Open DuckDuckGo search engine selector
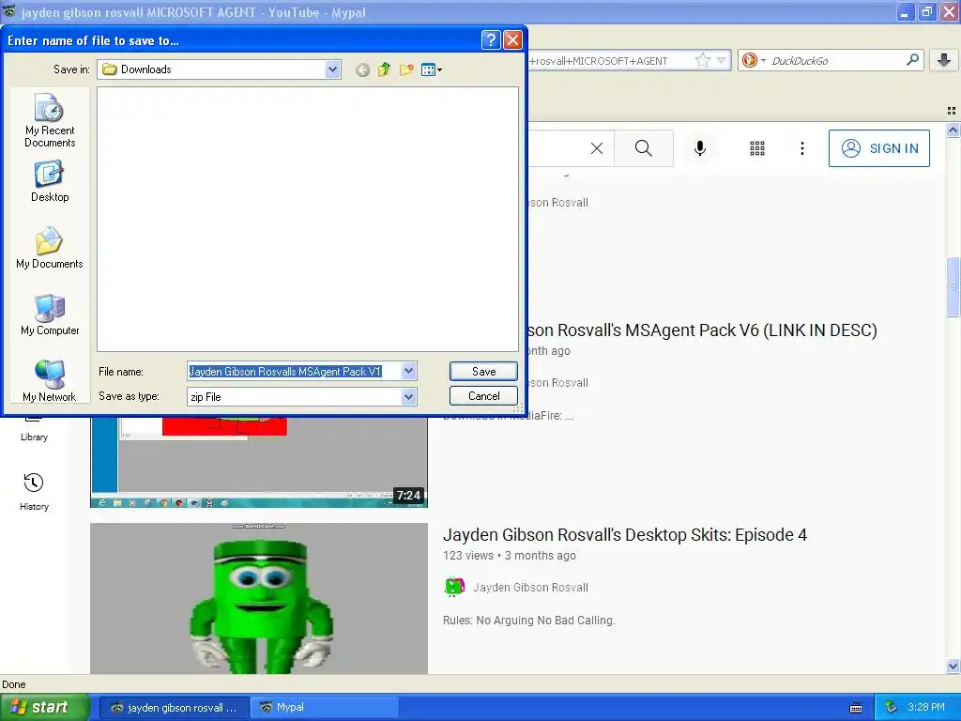Viewport: 961px width, 721px height. click(x=754, y=60)
